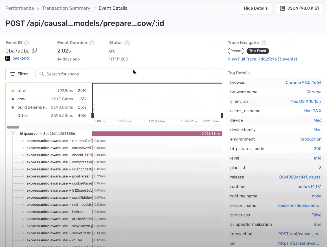
Task: Open the JSON (98.0 KiB) export
Action: [x=299, y=8]
